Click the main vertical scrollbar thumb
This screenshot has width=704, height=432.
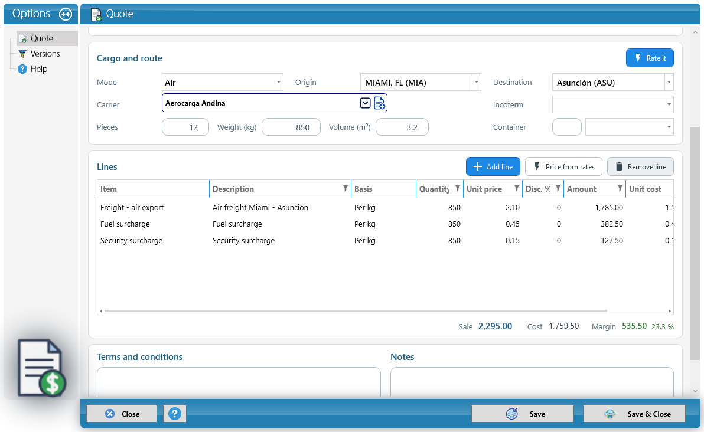695,244
